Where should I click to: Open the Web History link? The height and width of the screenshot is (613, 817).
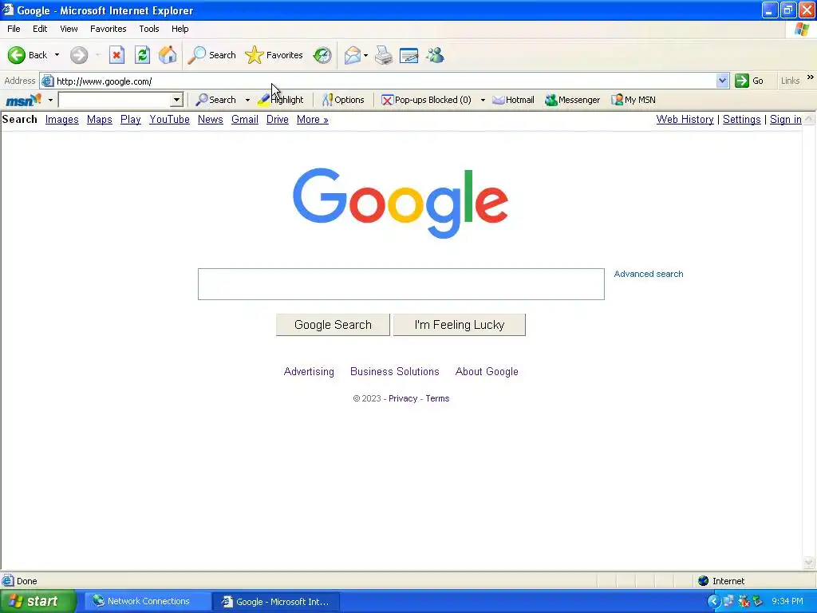coord(685,120)
